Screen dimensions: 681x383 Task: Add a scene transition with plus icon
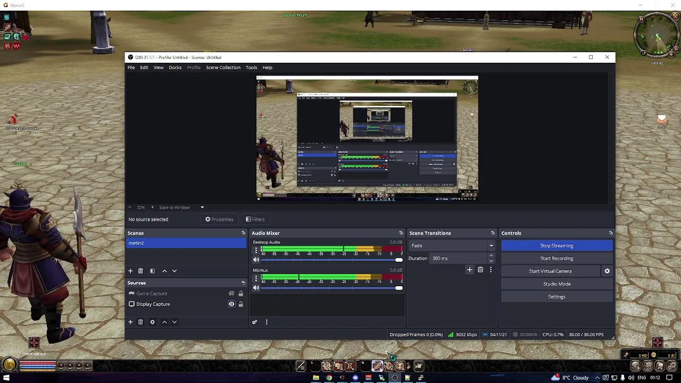469,270
